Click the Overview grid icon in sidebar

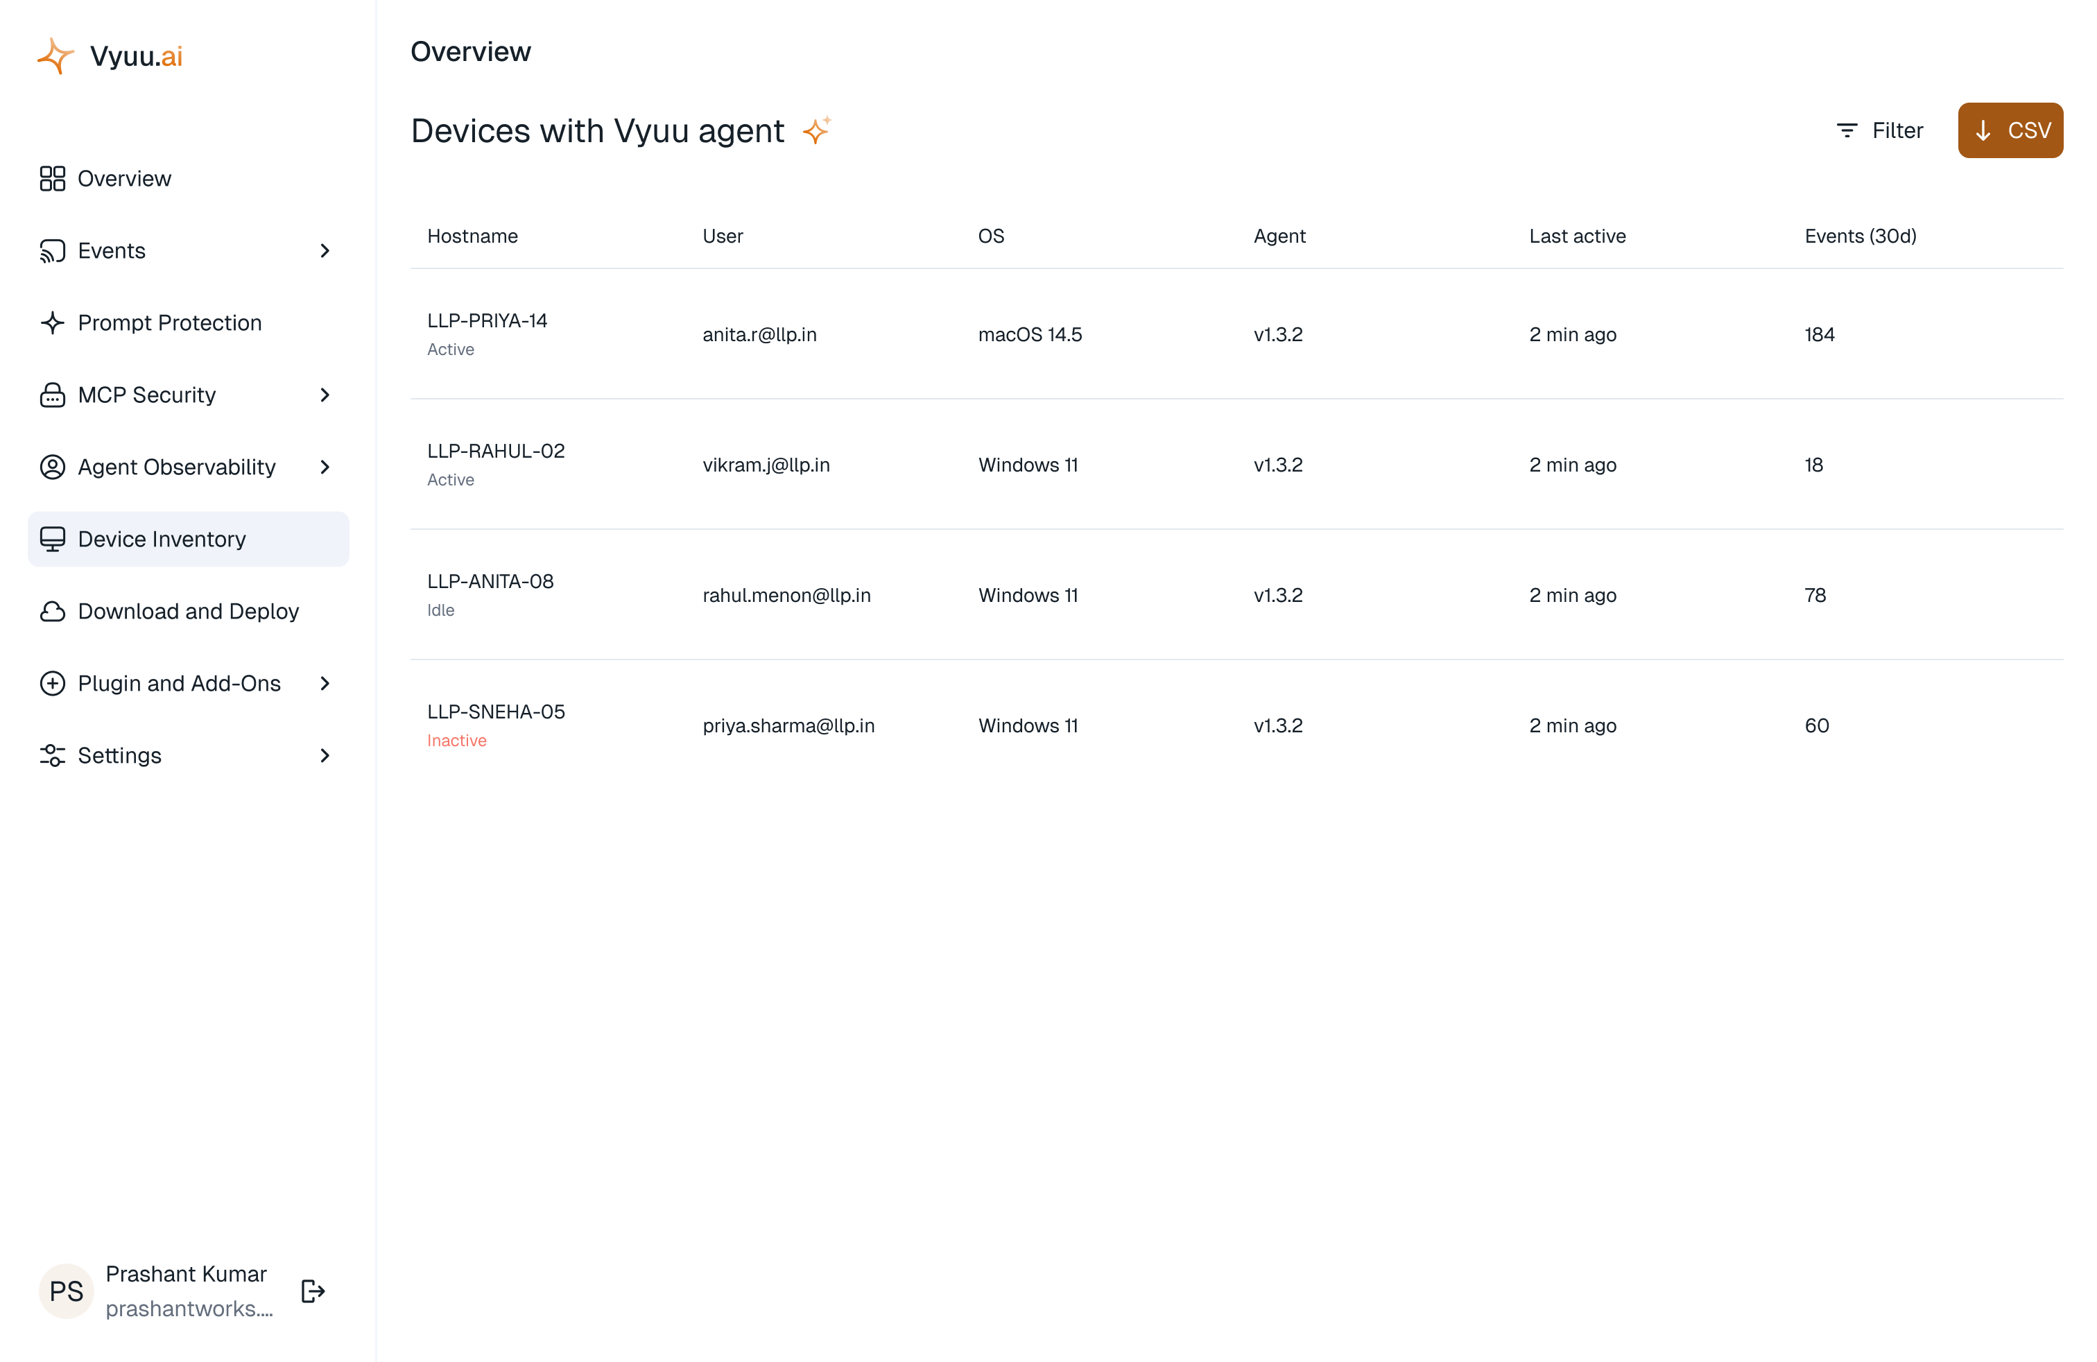pyautogui.click(x=52, y=179)
